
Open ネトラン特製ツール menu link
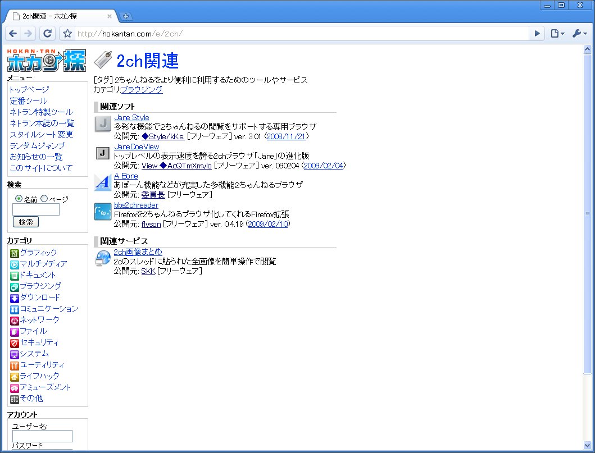pos(41,112)
